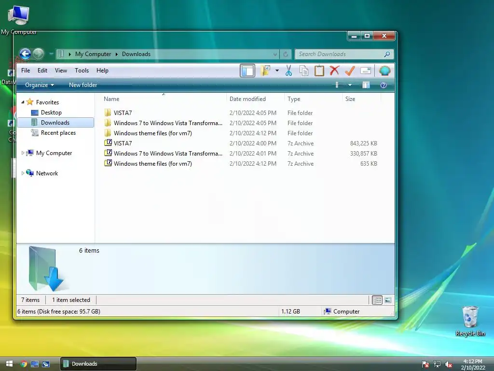The width and height of the screenshot is (494, 371).
Task: Sort by the Name column header
Action: (x=164, y=99)
